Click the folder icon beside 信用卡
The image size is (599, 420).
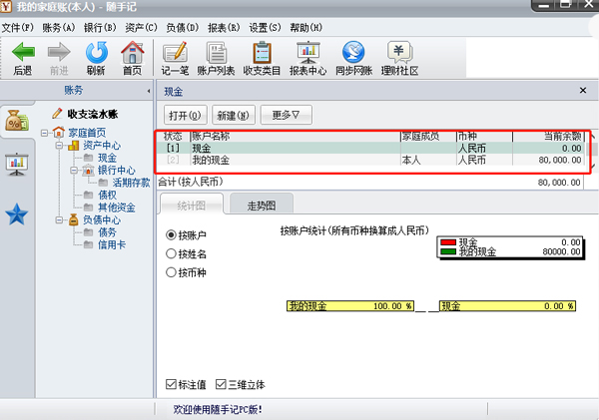[88, 244]
